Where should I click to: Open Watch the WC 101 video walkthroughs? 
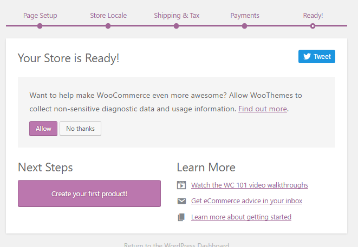pos(250,185)
